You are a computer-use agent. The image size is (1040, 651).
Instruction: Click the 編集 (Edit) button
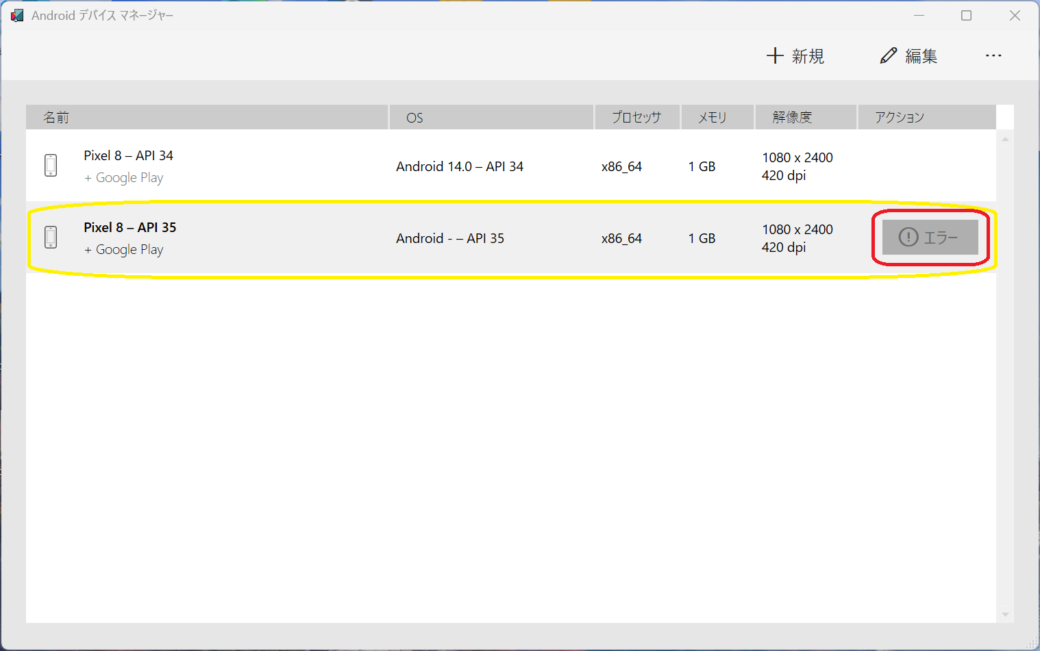(908, 56)
